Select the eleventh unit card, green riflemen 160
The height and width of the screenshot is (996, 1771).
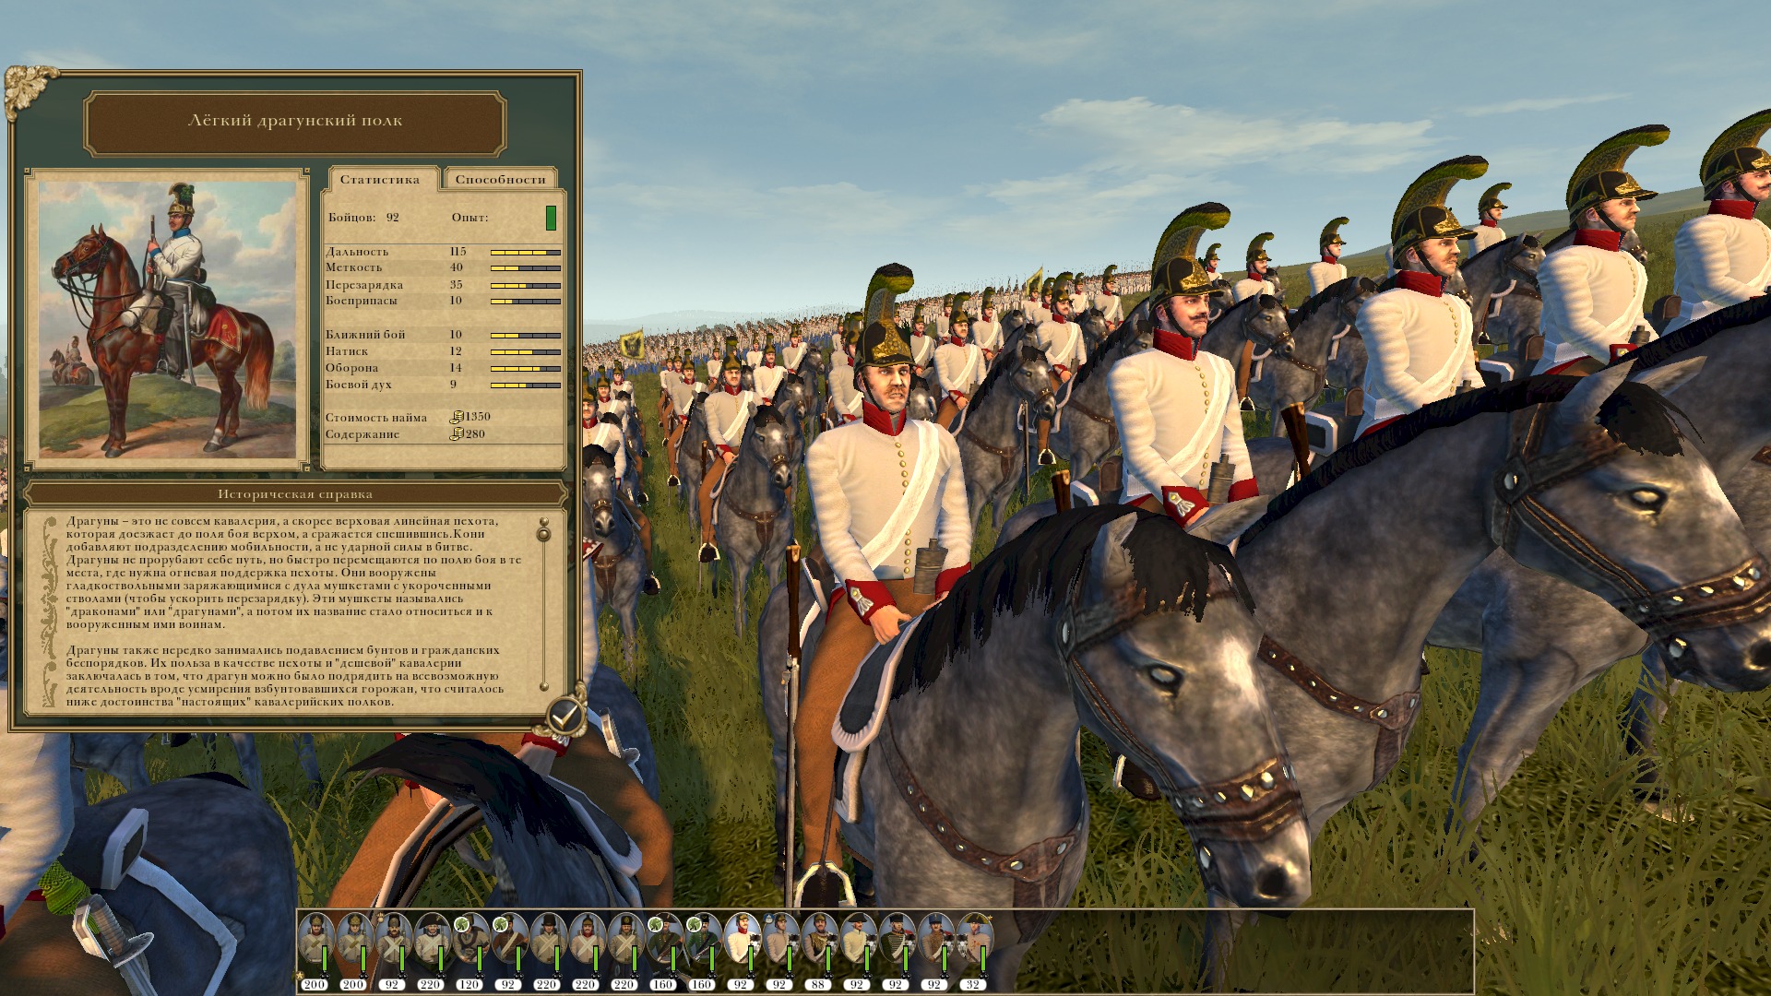coord(702,951)
